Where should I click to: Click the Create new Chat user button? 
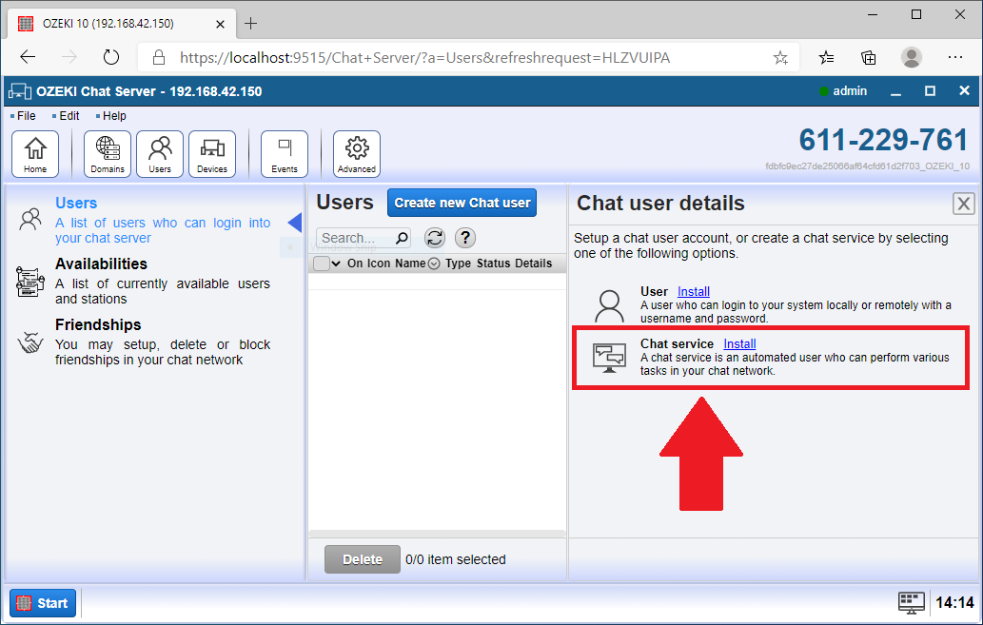point(462,203)
